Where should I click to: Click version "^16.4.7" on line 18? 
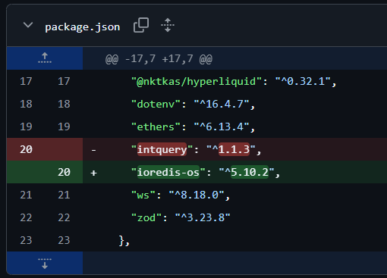[x=222, y=104]
